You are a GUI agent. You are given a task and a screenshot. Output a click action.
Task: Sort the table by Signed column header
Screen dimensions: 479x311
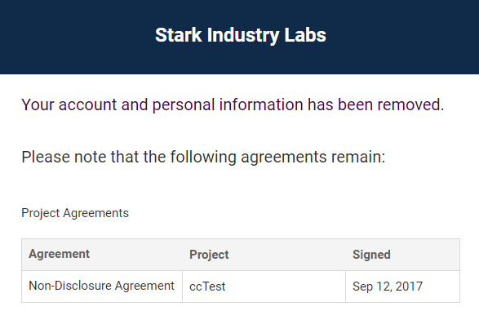371,255
